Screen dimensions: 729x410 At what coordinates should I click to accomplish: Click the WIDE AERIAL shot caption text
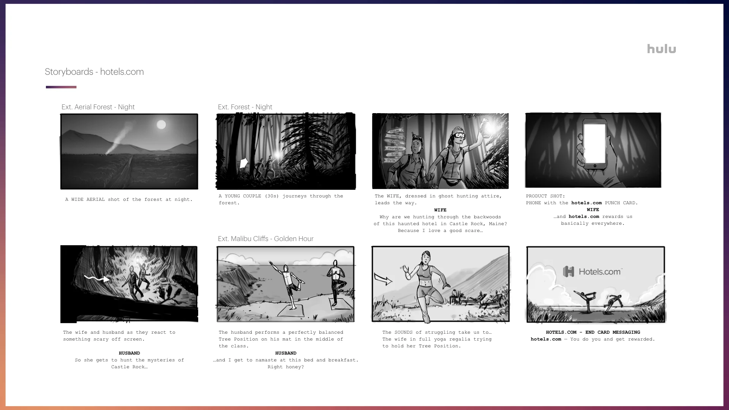(x=129, y=199)
